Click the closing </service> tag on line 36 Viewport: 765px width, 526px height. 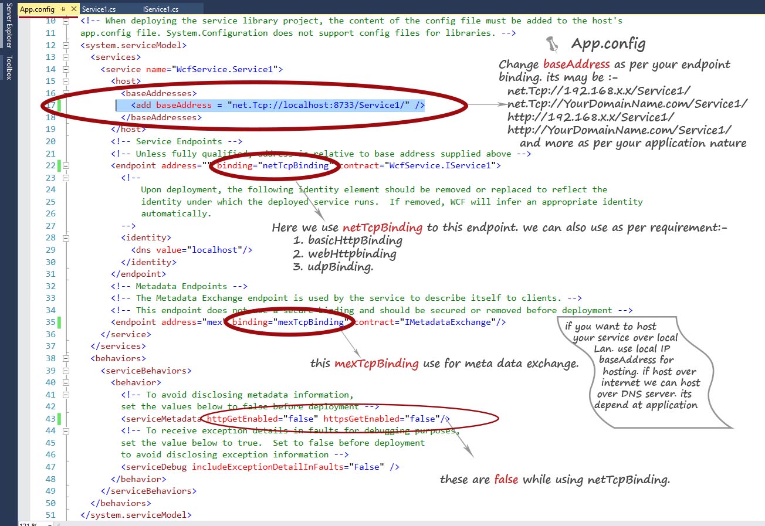coord(126,334)
